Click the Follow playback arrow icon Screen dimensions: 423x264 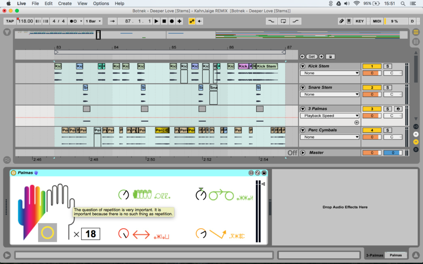tap(112, 21)
